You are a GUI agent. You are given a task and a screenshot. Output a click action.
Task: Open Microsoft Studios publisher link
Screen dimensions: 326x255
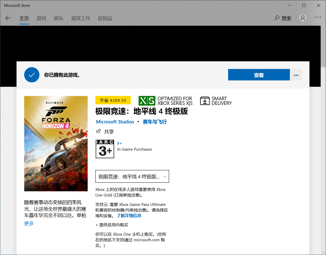tap(115, 122)
